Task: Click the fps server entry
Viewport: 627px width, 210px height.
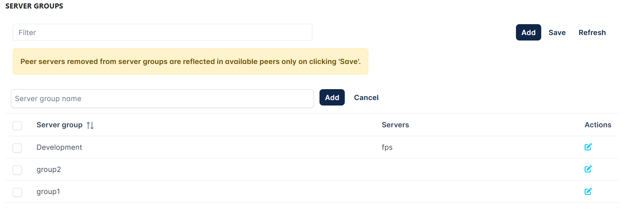Action: click(387, 147)
